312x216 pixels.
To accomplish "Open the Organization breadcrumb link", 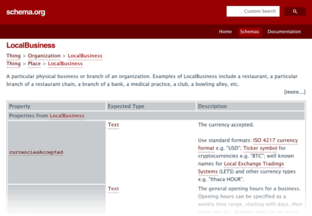I will [44, 56].
